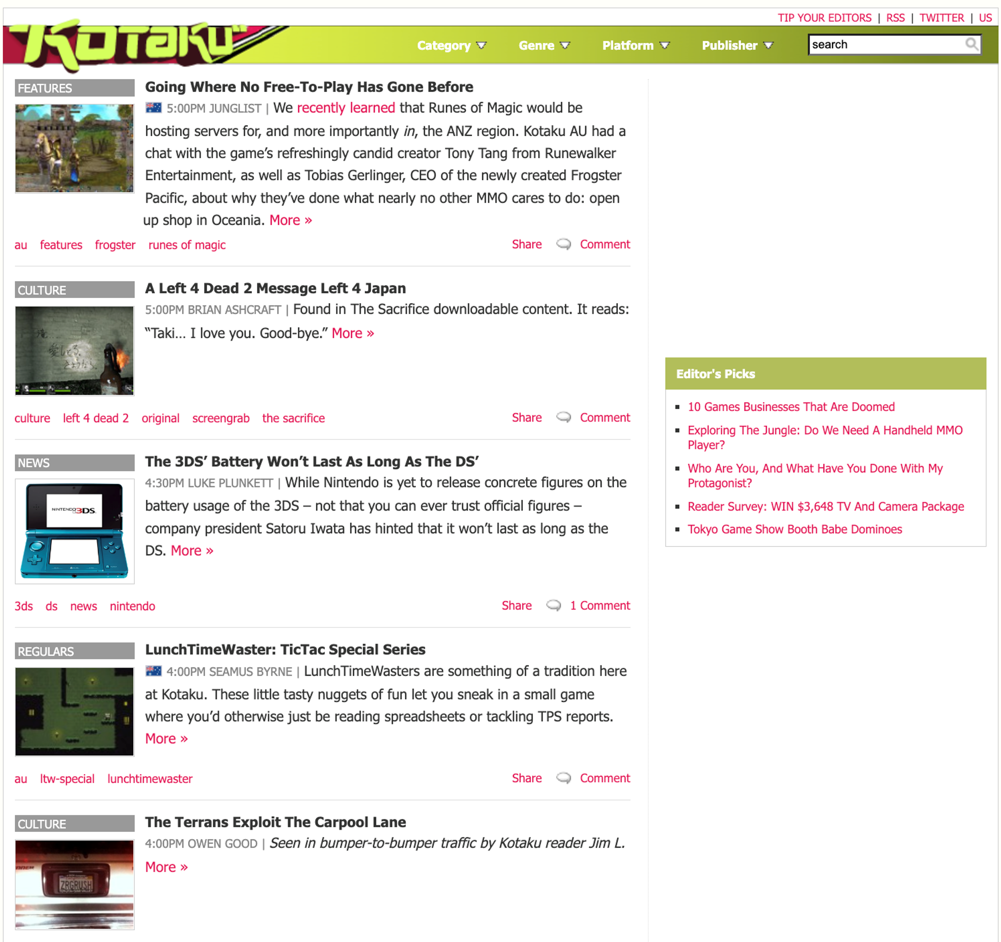Image resolution: width=1001 pixels, height=942 pixels.
Task: Click the 'lunchtimewaster' tag
Action: (x=149, y=779)
